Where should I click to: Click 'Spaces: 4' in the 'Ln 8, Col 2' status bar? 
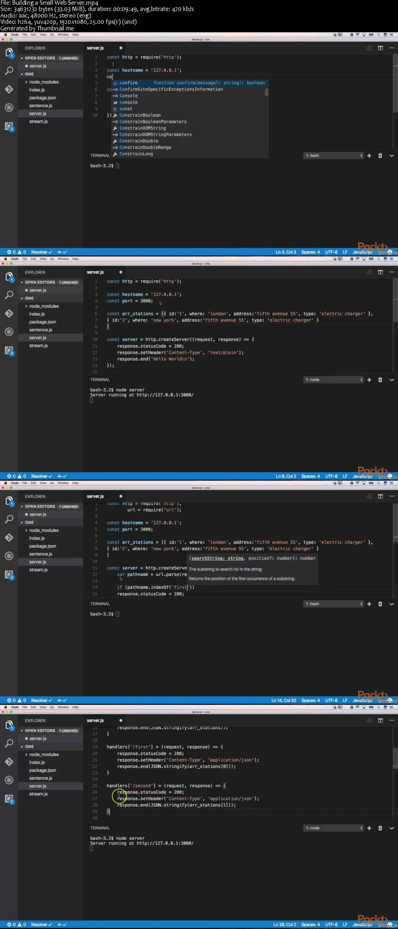[x=311, y=476]
